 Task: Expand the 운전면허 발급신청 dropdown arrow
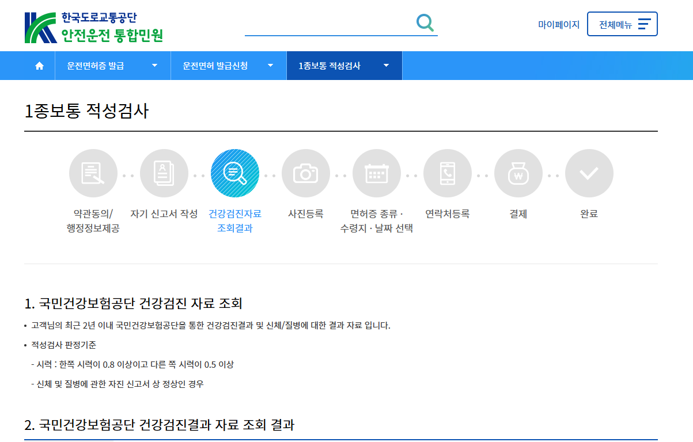click(270, 65)
